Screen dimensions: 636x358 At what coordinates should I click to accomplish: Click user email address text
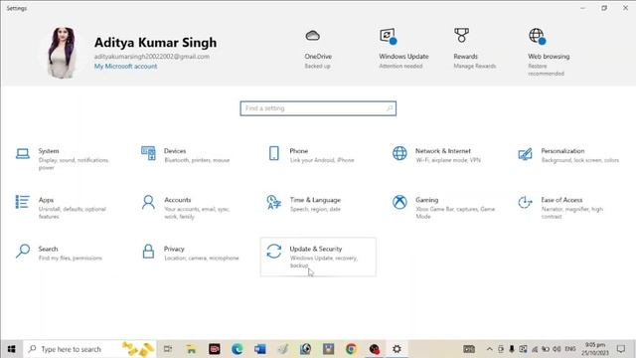click(x=152, y=57)
